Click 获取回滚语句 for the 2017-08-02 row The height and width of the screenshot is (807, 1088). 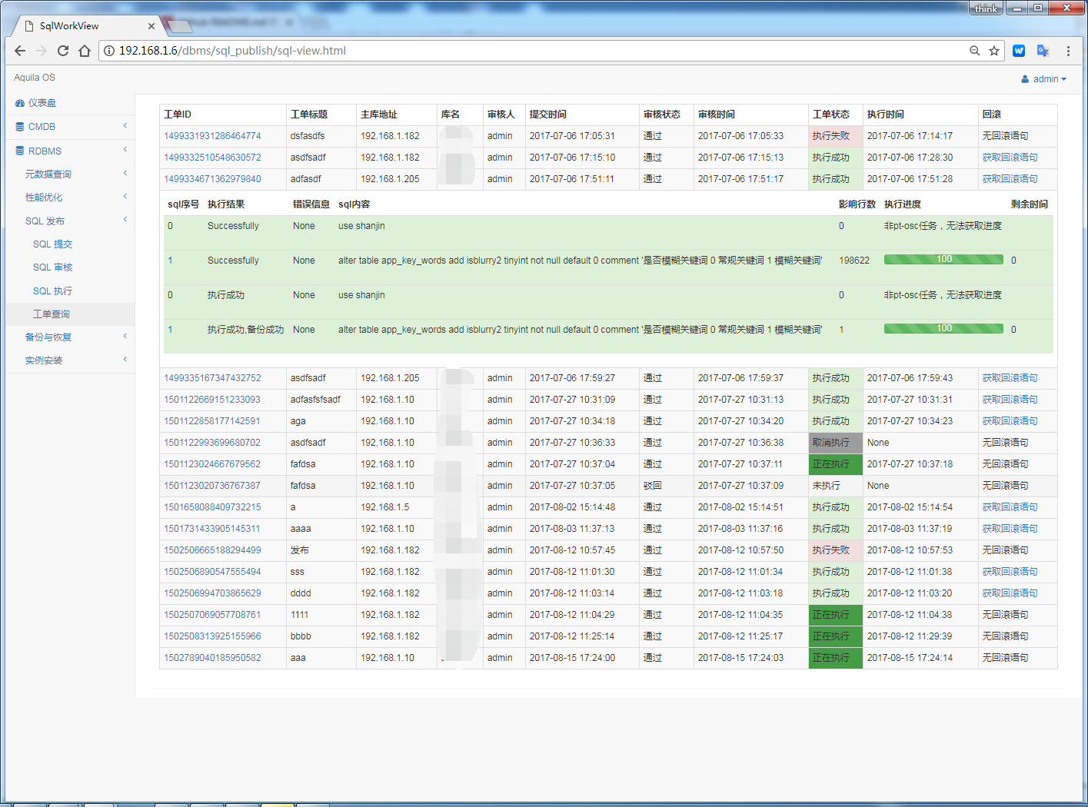point(1010,507)
